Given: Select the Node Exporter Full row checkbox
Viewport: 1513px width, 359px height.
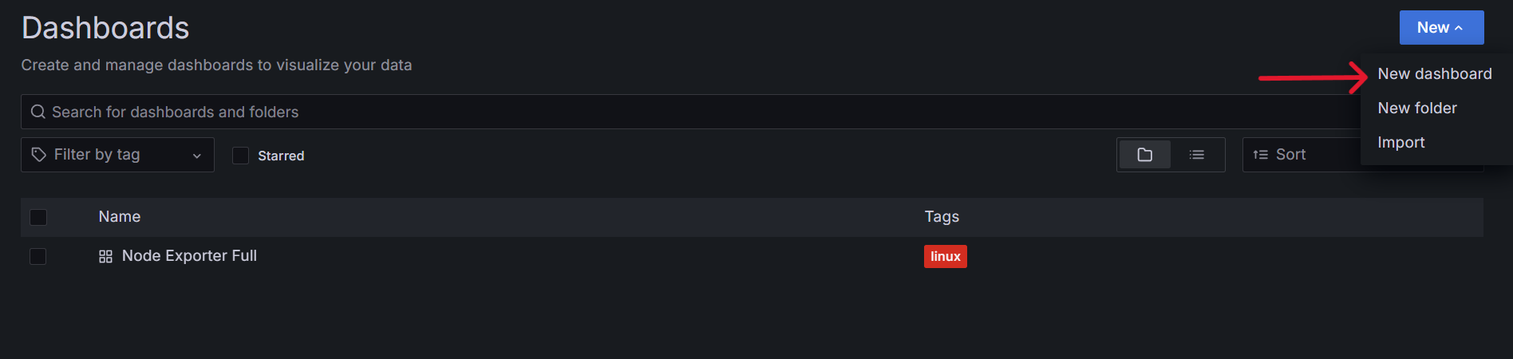Looking at the screenshot, I should (38, 256).
